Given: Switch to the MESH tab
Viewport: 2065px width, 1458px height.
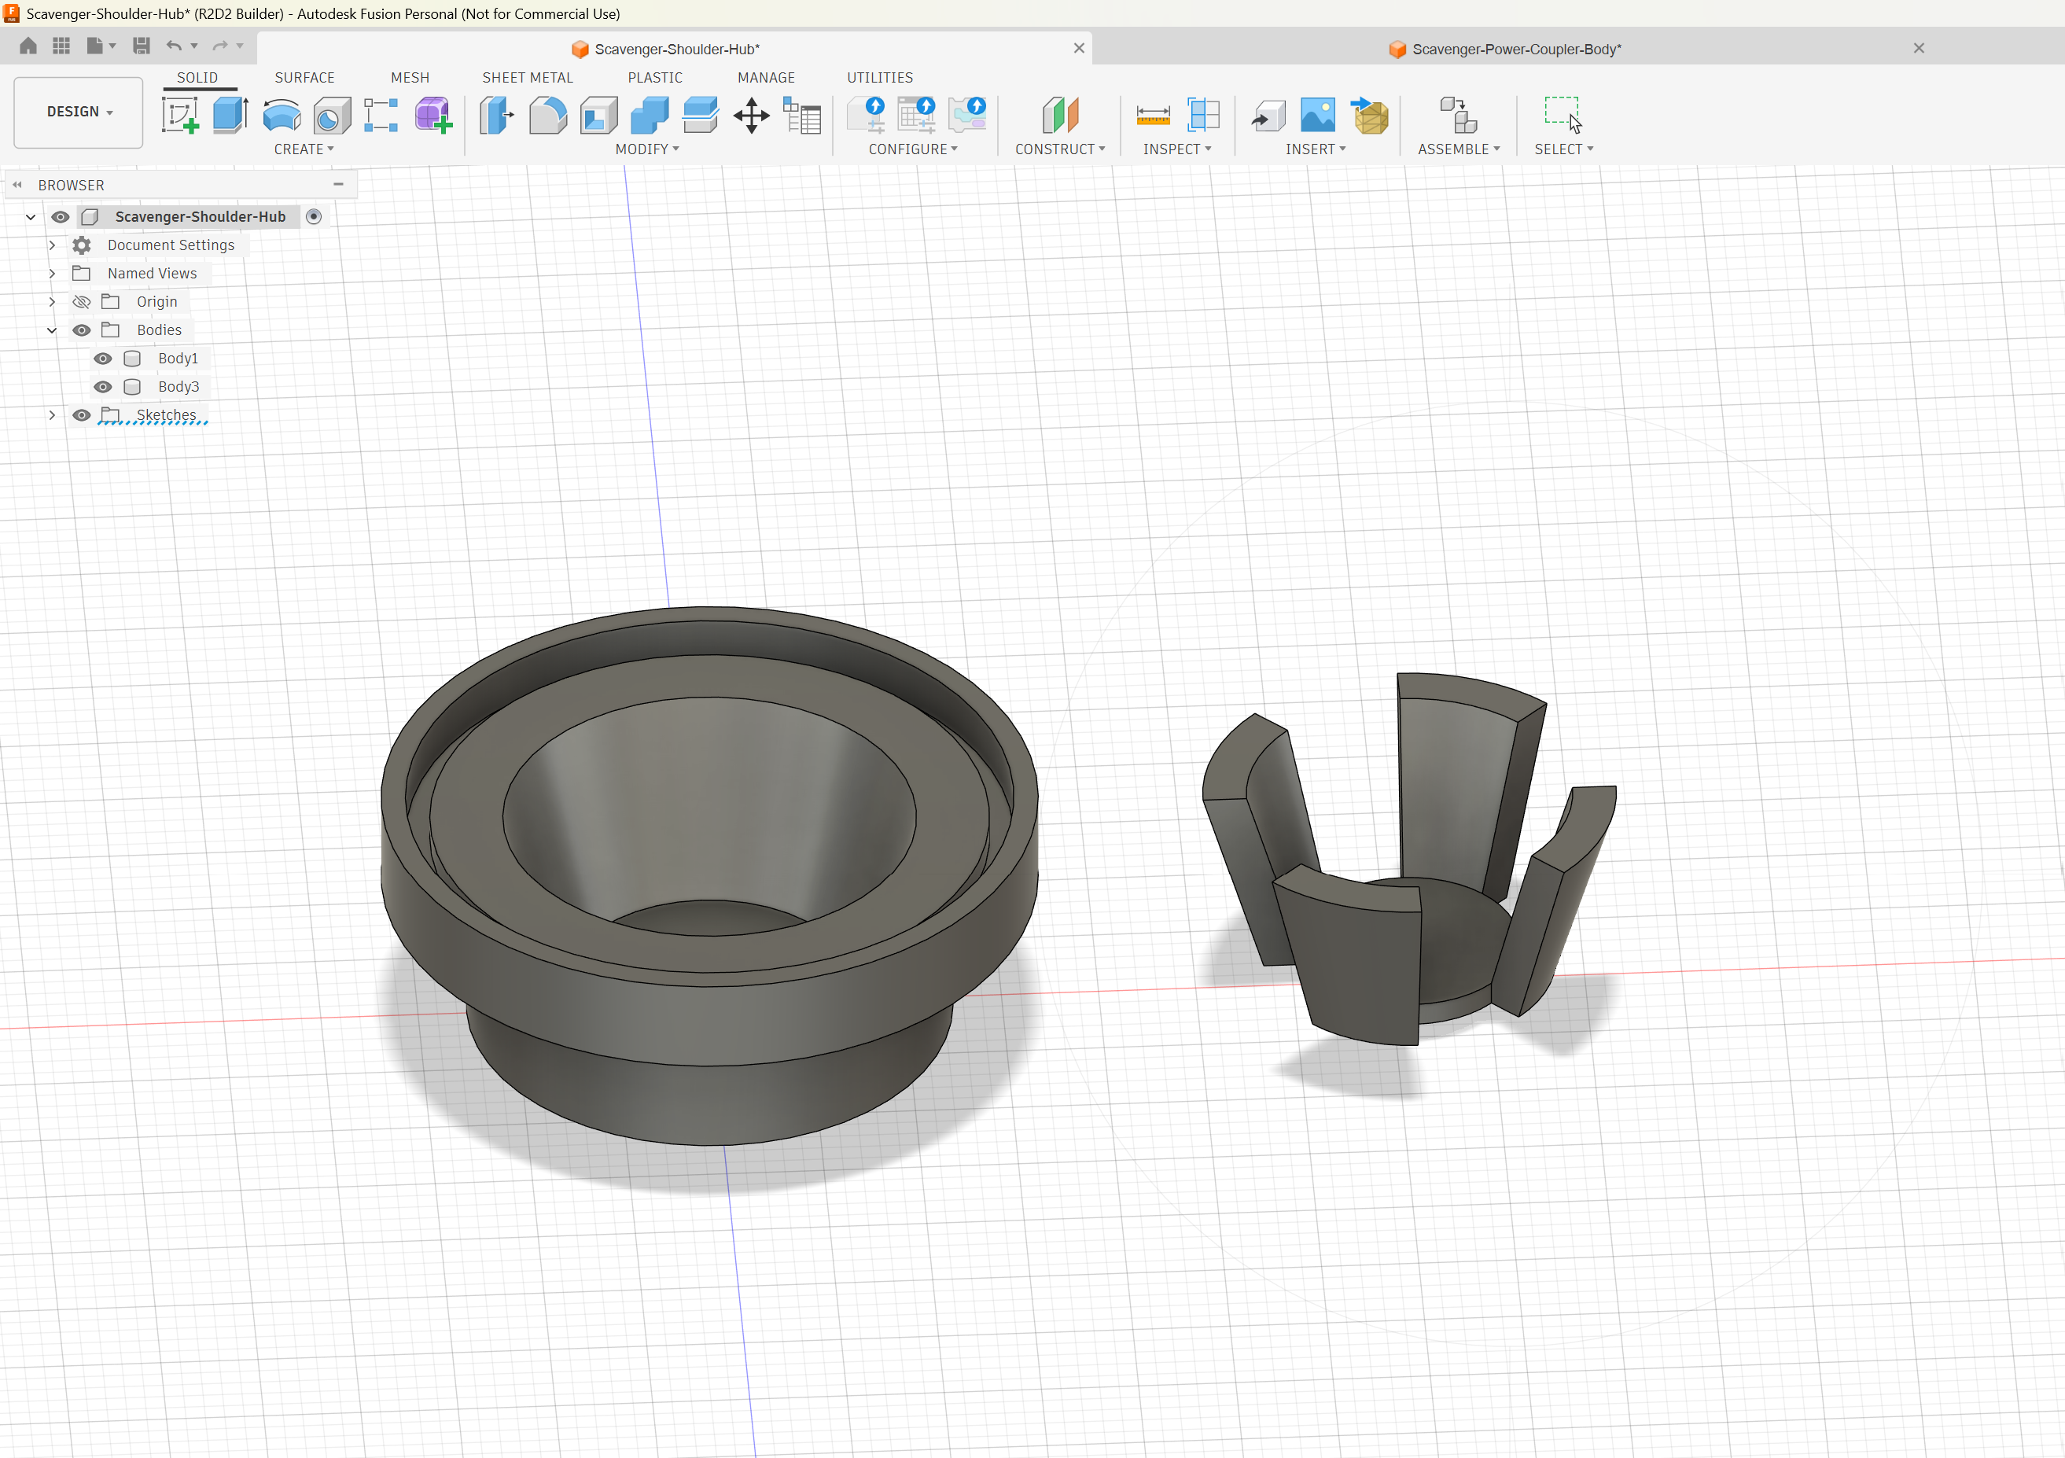Looking at the screenshot, I should click(x=410, y=79).
